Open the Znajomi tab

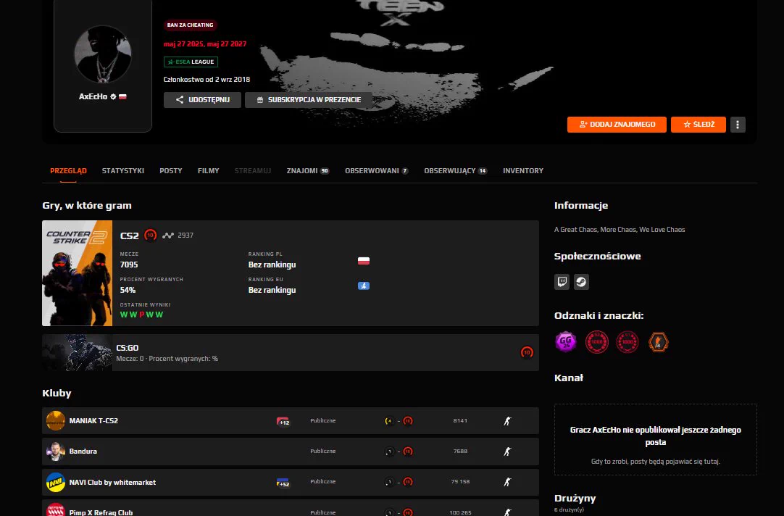coord(307,170)
